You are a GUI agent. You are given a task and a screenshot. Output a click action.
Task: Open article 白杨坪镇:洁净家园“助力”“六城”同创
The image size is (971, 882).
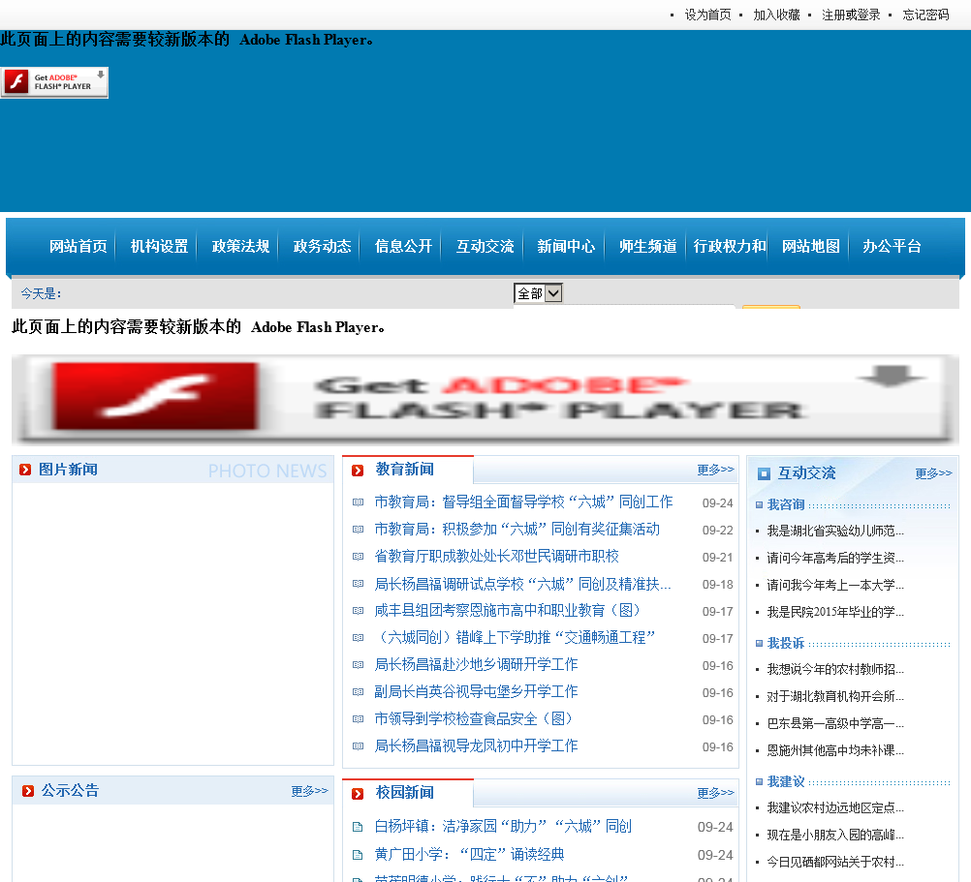click(x=503, y=827)
